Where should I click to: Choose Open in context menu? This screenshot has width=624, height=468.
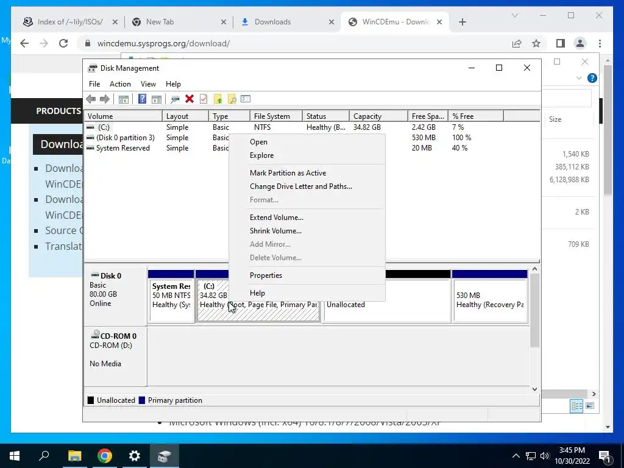click(307, 142)
